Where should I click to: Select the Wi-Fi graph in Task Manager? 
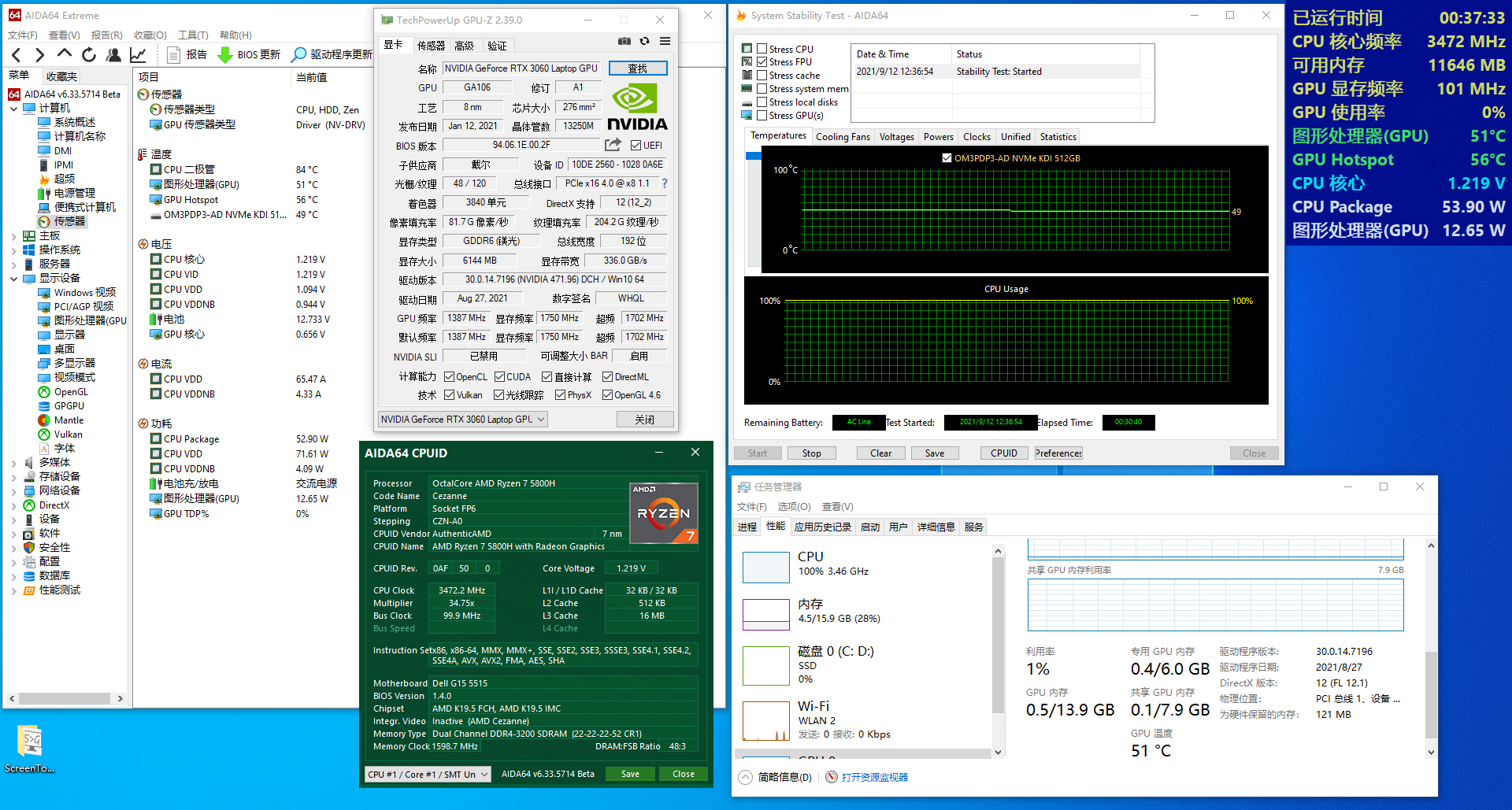pyautogui.click(x=765, y=720)
